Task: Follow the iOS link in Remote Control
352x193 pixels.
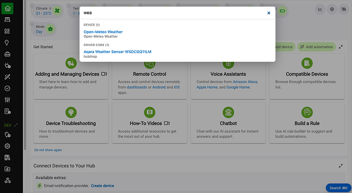Action: pyautogui.click(x=177, y=87)
